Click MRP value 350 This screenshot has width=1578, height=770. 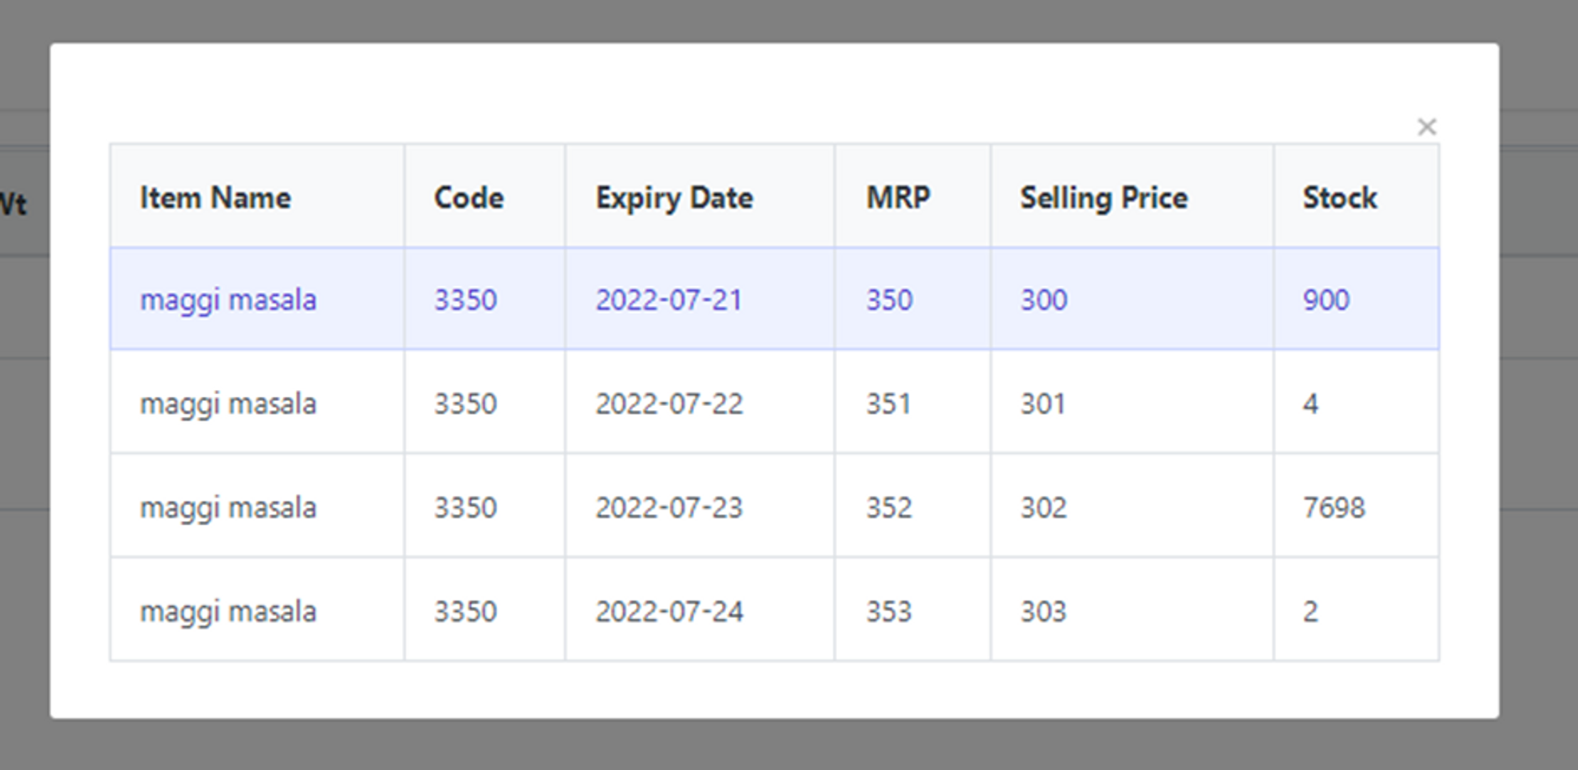[x=889, y=299]
